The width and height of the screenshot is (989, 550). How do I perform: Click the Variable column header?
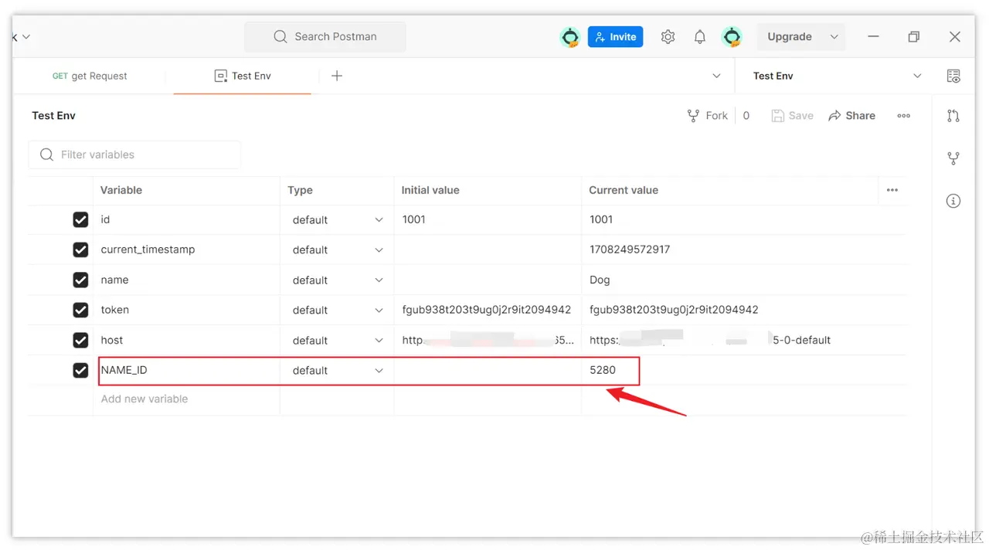(121, 190)
